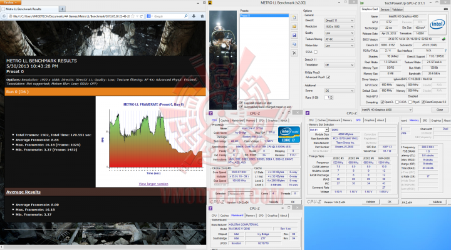The height and width of the screenshot is (250, 451).
Task: Switch to the Sensors tab in GPU-Z
Action: click(385, 9)
